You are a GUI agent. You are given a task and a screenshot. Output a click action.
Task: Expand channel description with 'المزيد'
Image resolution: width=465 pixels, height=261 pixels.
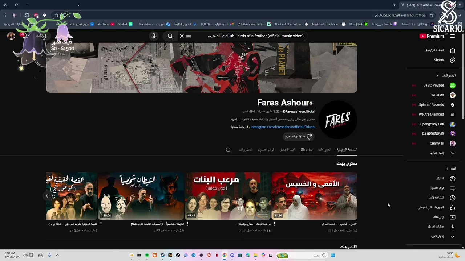point(234,119)
